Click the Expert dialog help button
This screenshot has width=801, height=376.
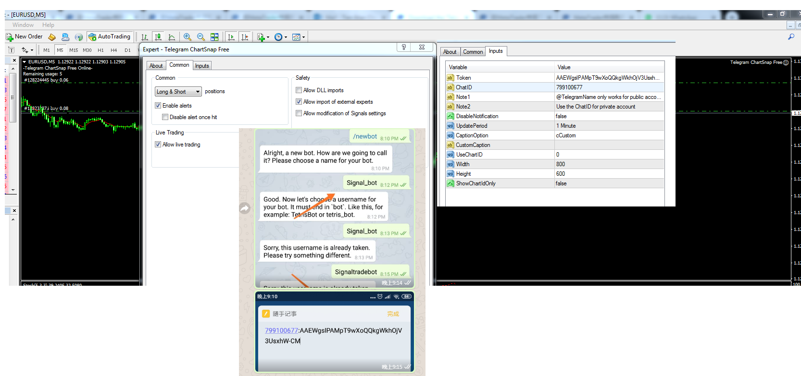[x=404, y=47]
